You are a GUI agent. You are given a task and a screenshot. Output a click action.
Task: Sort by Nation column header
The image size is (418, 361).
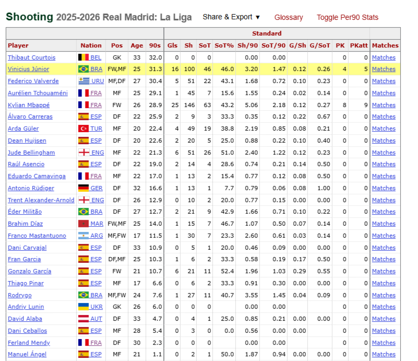point(91,45)
